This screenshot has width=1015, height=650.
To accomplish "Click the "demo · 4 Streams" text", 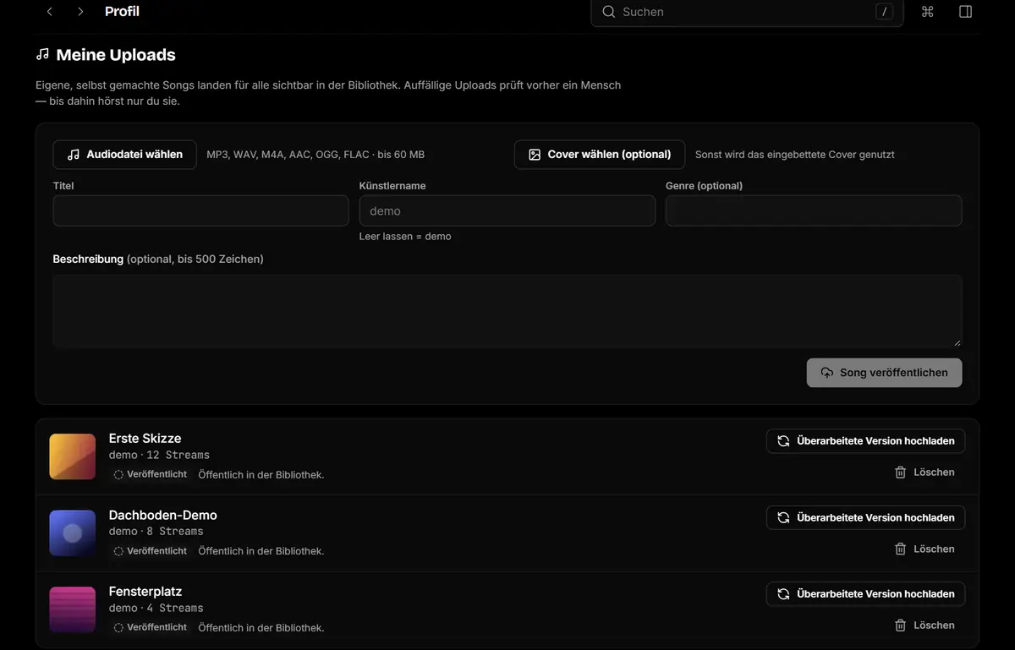I will [156, 608].
